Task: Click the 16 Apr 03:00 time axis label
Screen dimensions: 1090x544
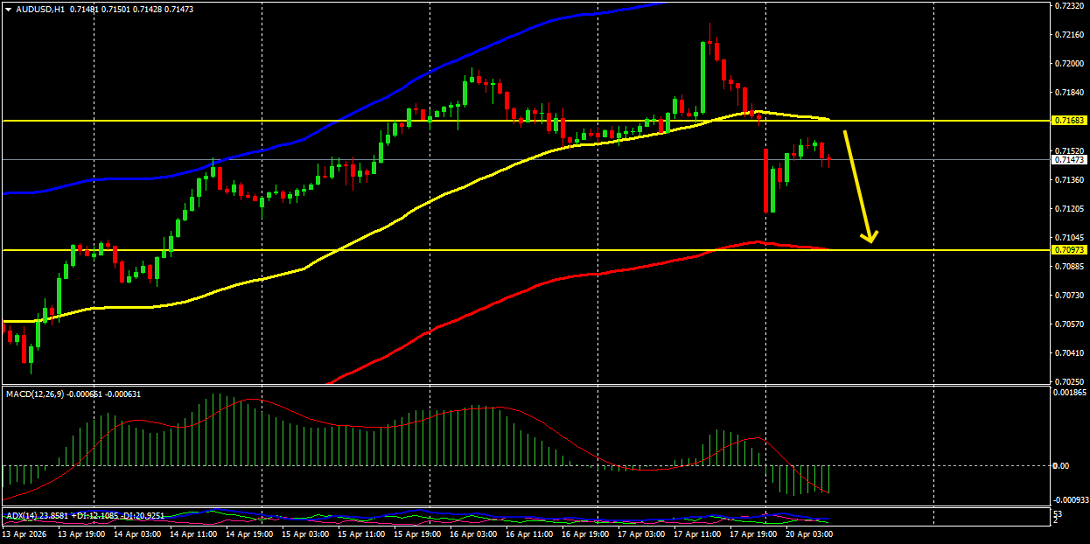Action: (x=472, y=533)
